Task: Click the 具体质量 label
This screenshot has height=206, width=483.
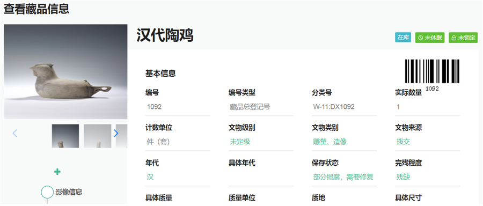Action: [x=159, y=198]
